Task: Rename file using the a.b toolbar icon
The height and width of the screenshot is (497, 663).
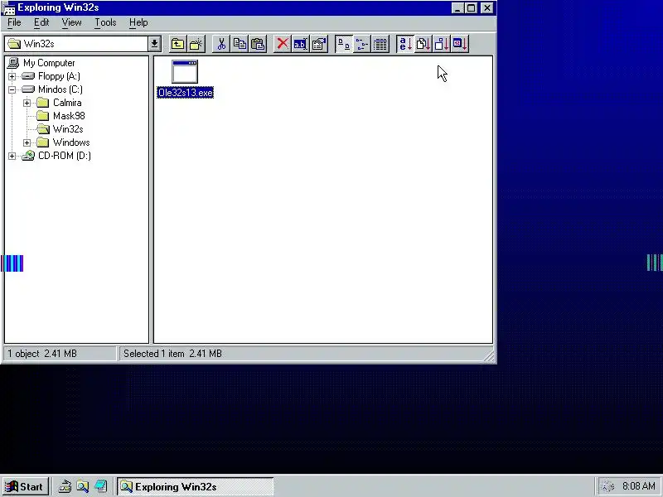Action: pos(300,44)
